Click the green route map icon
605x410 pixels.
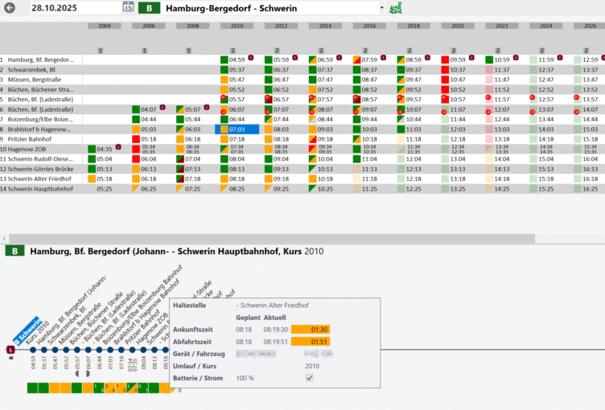pyautogui.click(x=395, y=8)
